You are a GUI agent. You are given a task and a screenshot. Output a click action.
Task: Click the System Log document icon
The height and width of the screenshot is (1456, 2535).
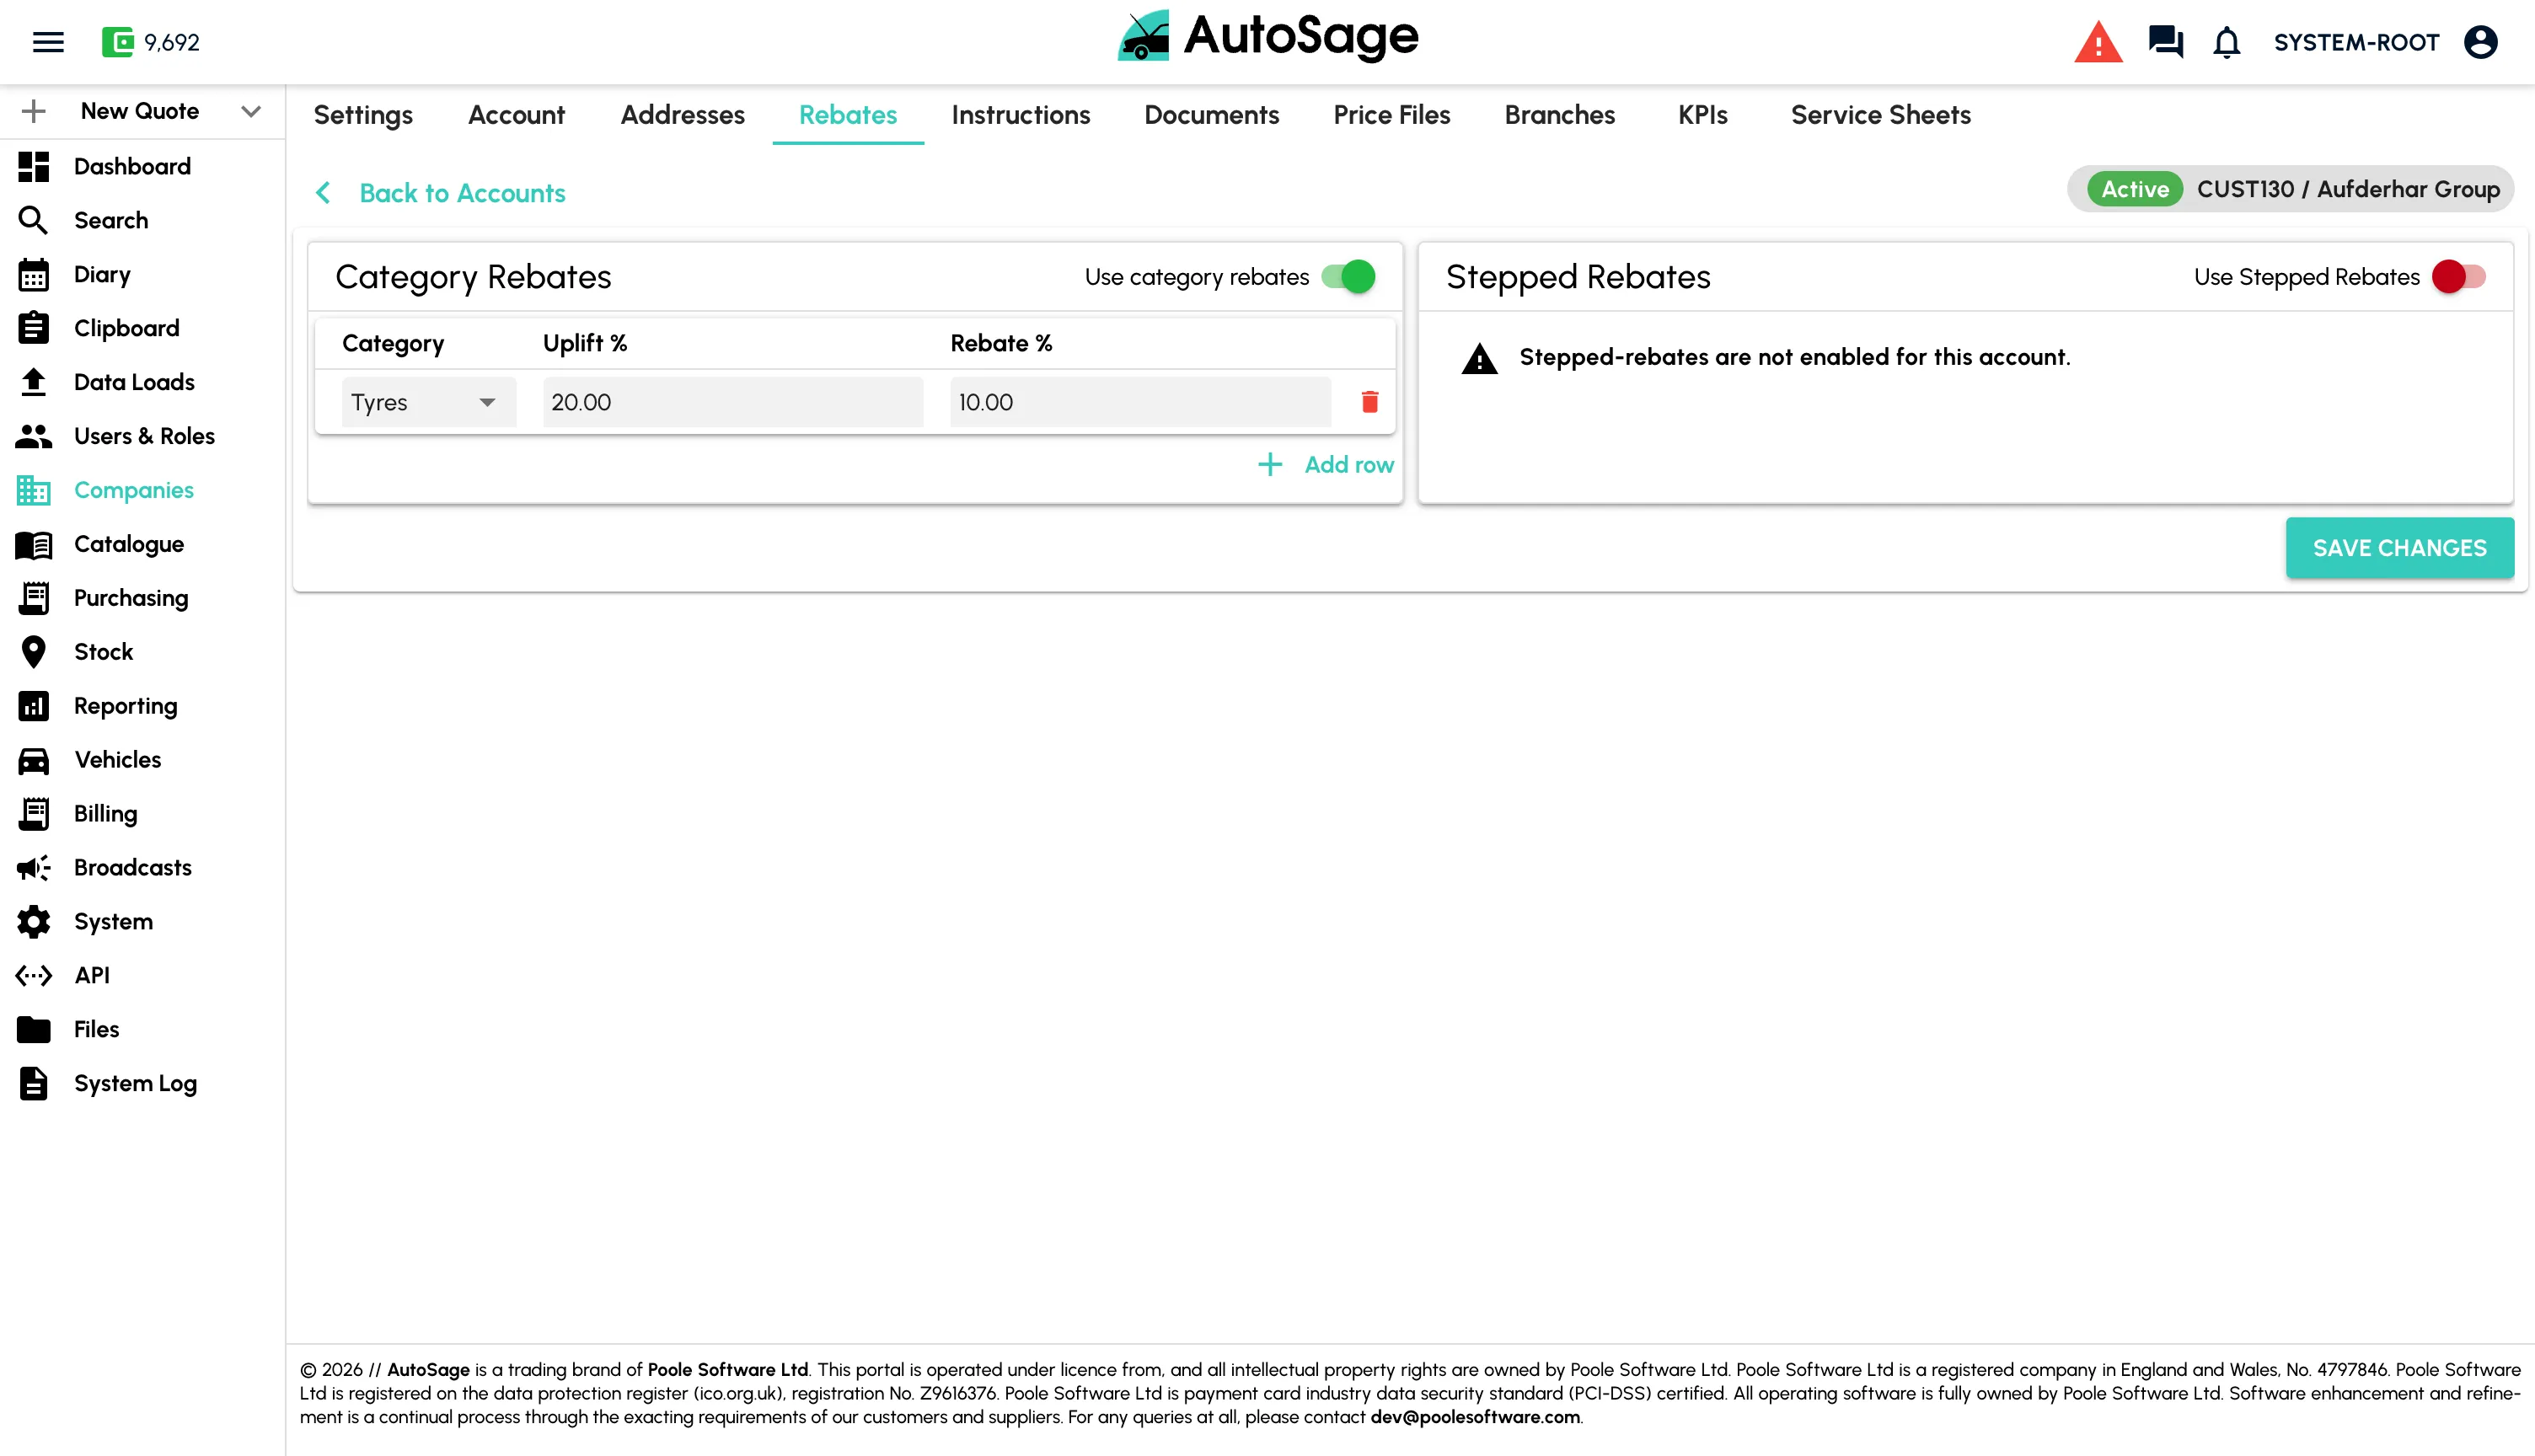33,1084
